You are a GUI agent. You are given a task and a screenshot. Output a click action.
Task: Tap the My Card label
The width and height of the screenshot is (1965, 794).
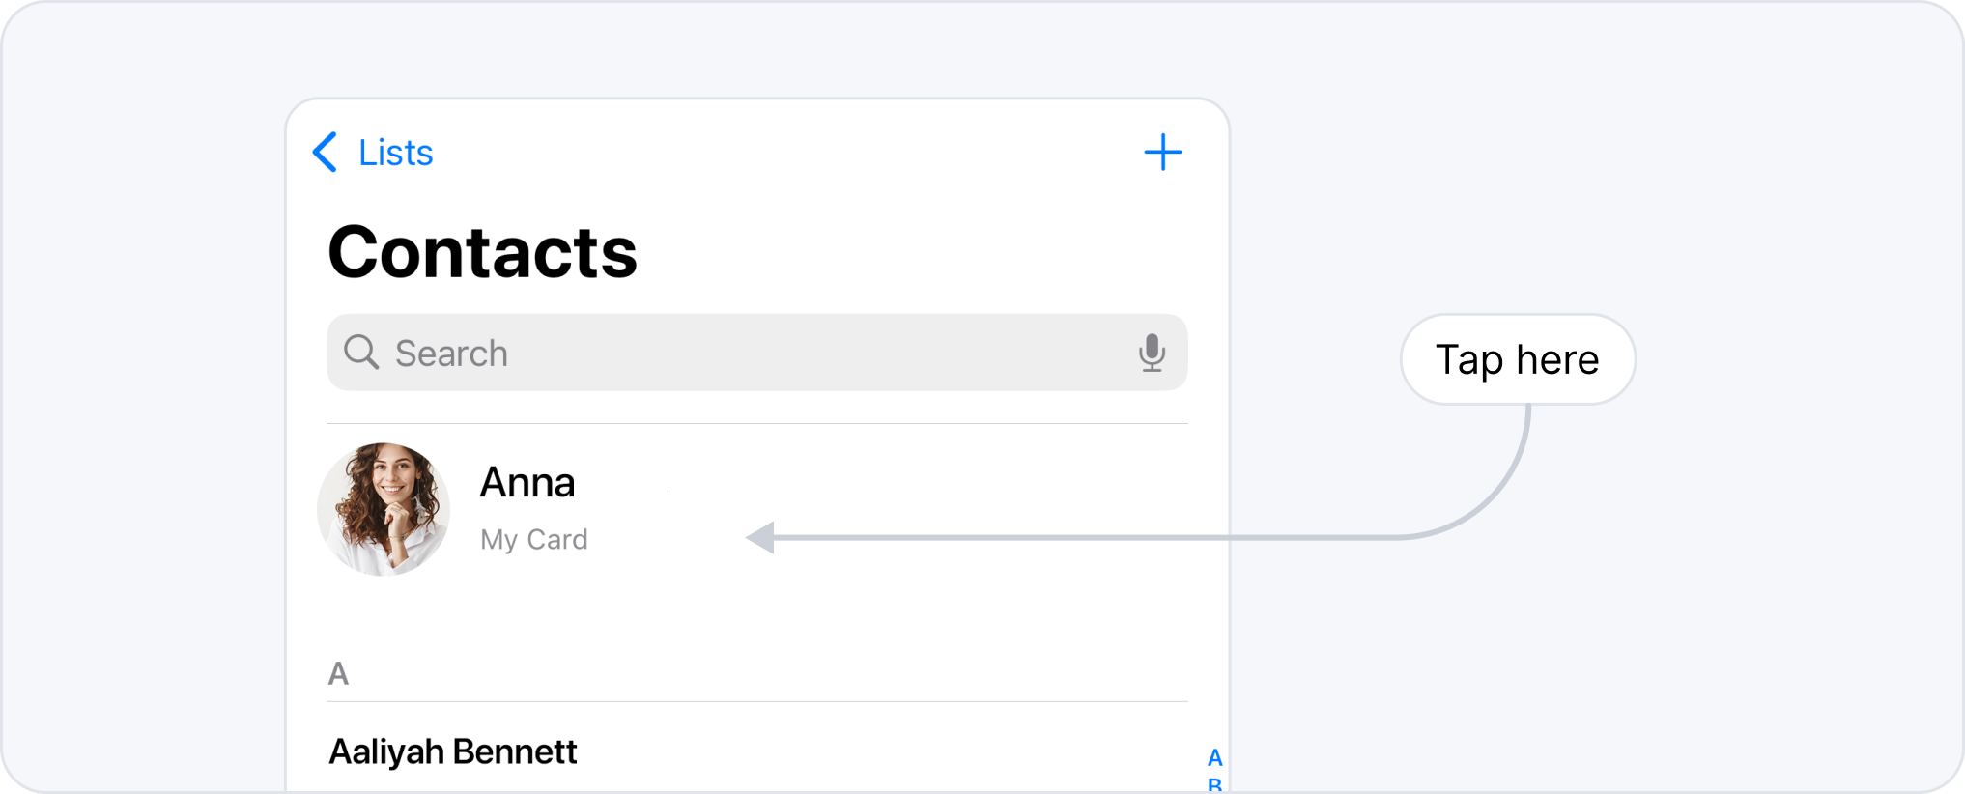pyautogui.click(x=534, y=539)
